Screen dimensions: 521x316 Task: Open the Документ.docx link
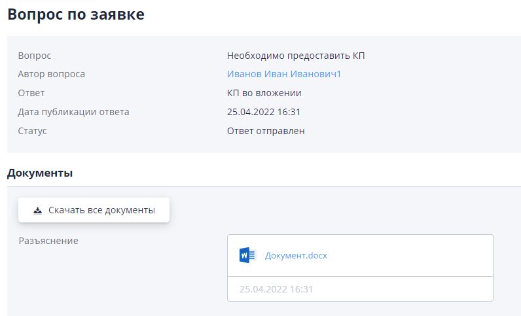pos(296,256)
